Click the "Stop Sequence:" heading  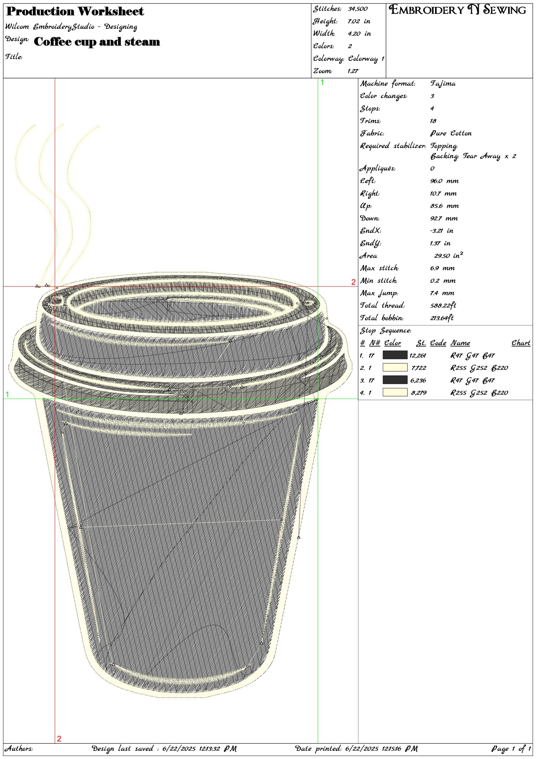pos(385,331)
